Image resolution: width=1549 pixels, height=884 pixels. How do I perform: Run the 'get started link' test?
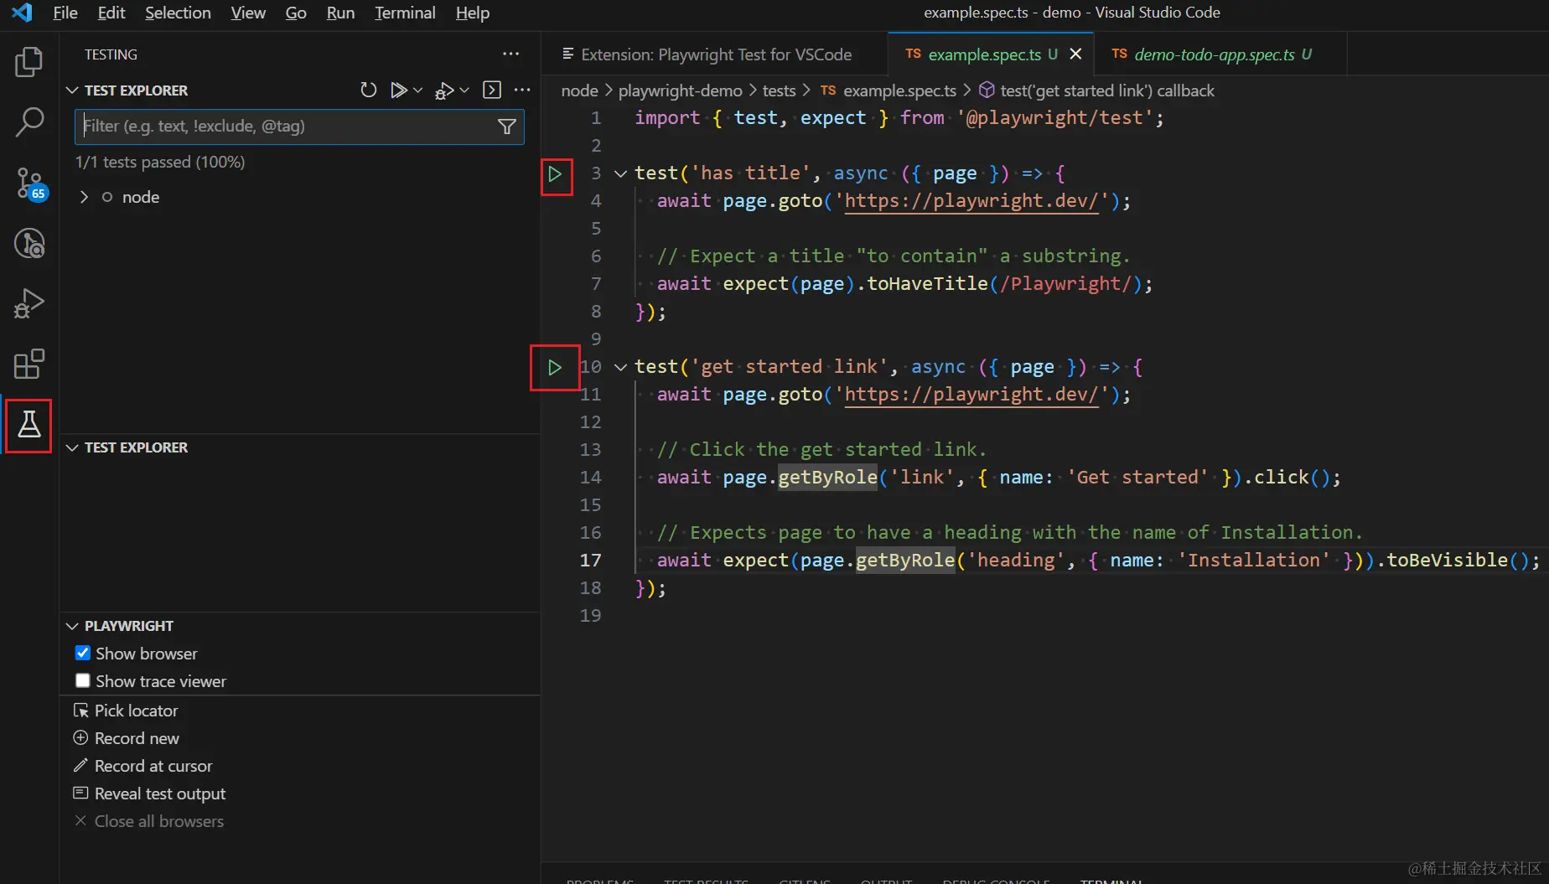click(x=554, y=367)
